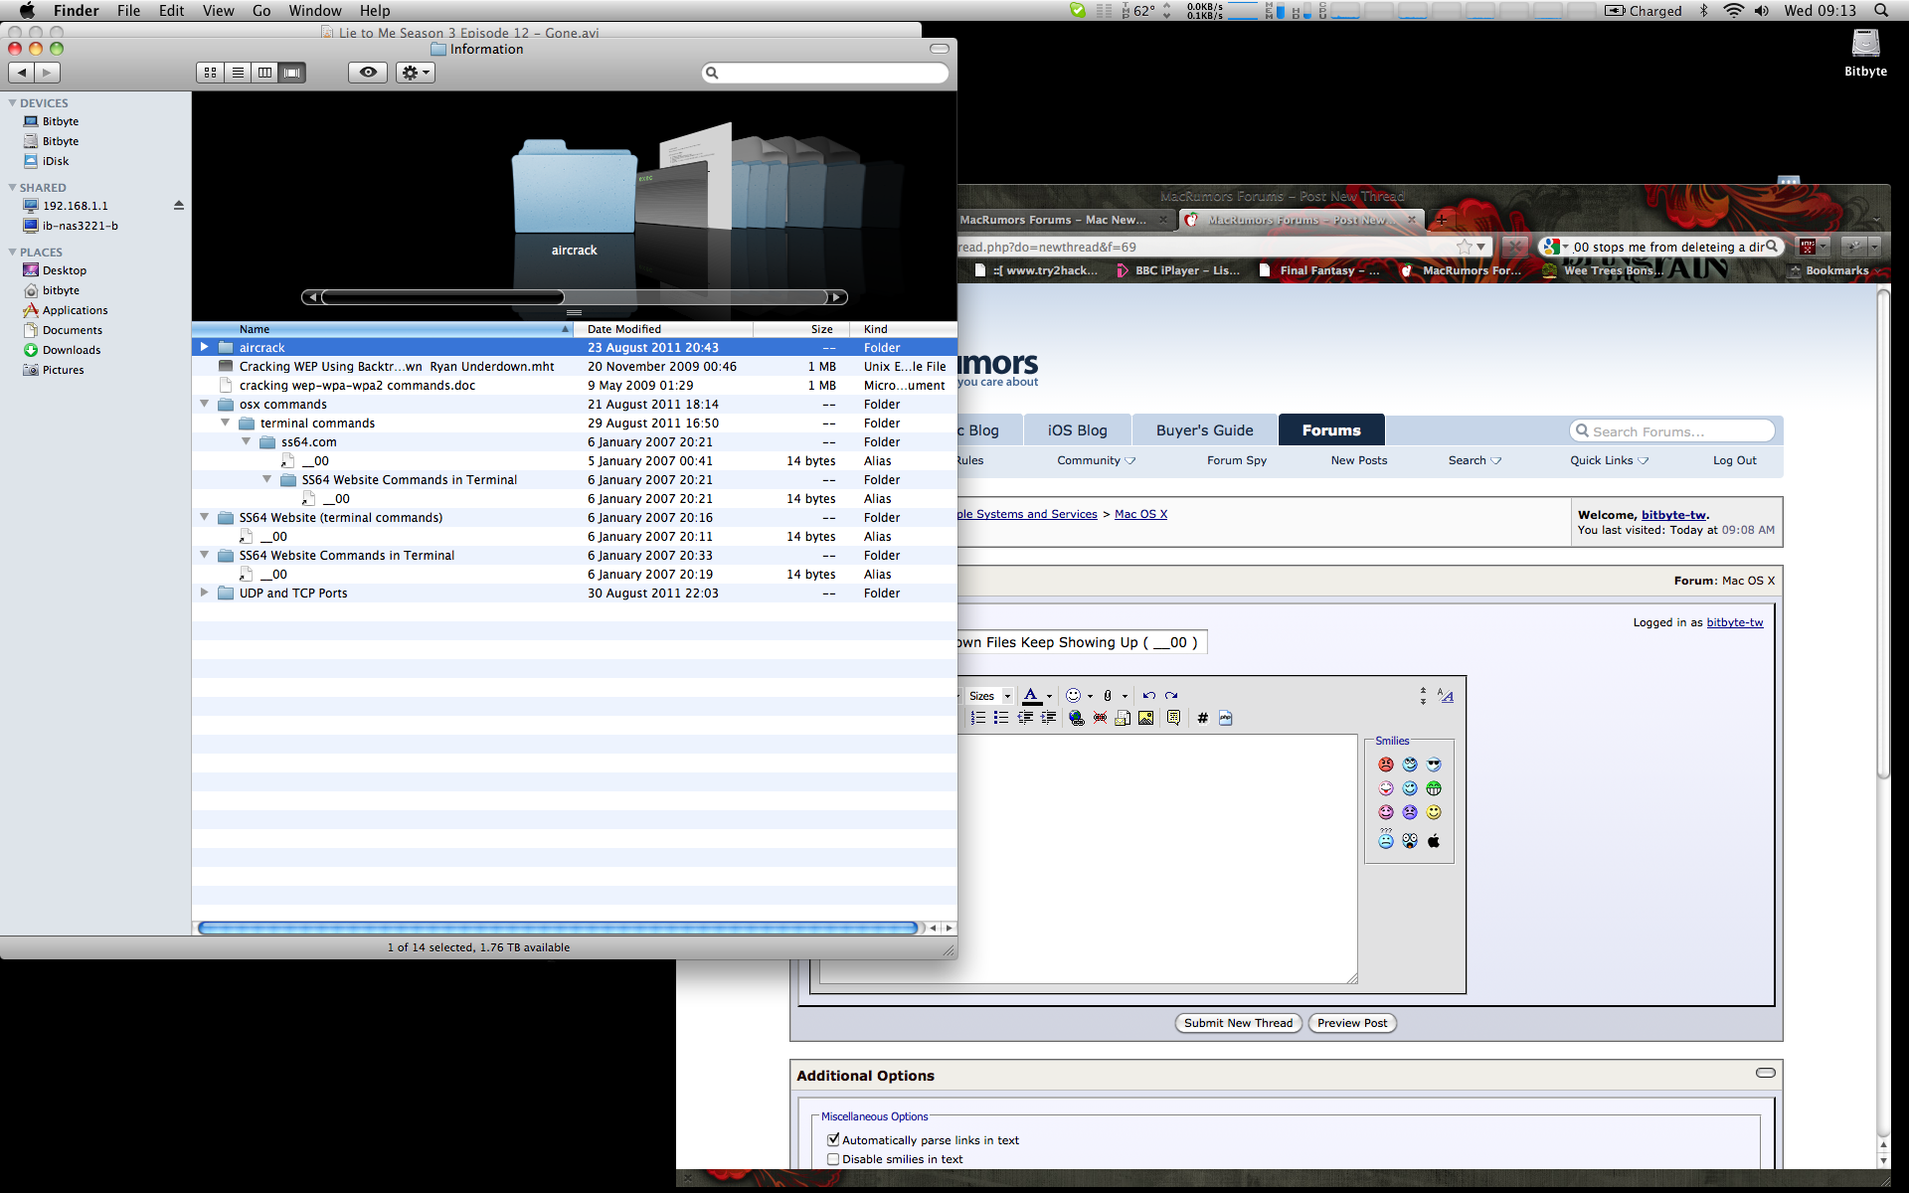Viewport: 1909px width, 1193px height.
Task: Switch Finder to column view
Action: (x=264, y=73)
